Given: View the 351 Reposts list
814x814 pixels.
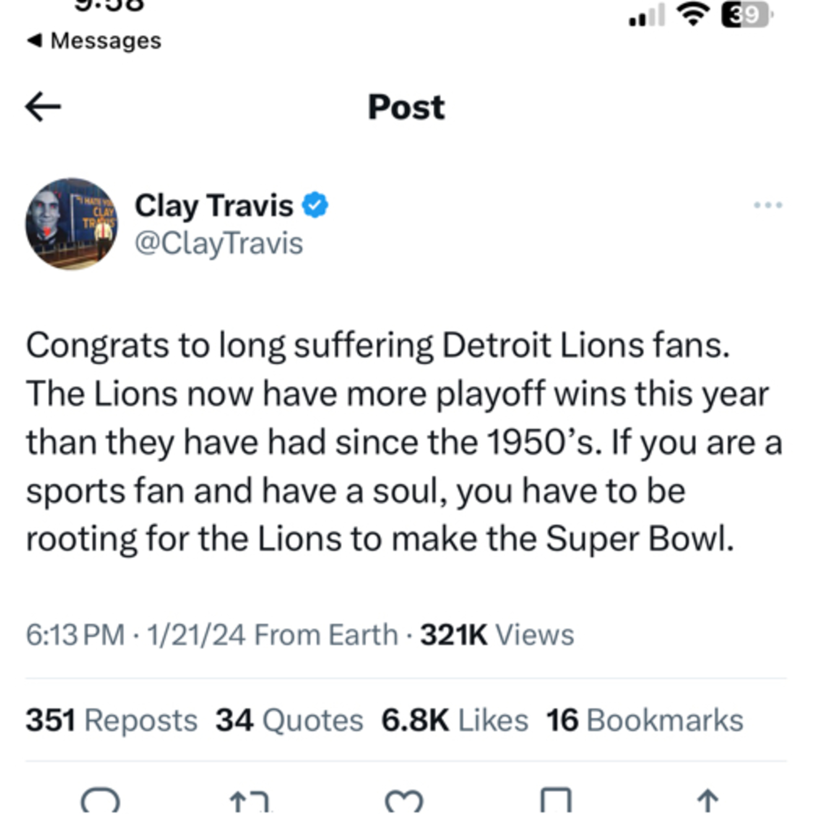Looking at the screenshot, I should point(112,720).
